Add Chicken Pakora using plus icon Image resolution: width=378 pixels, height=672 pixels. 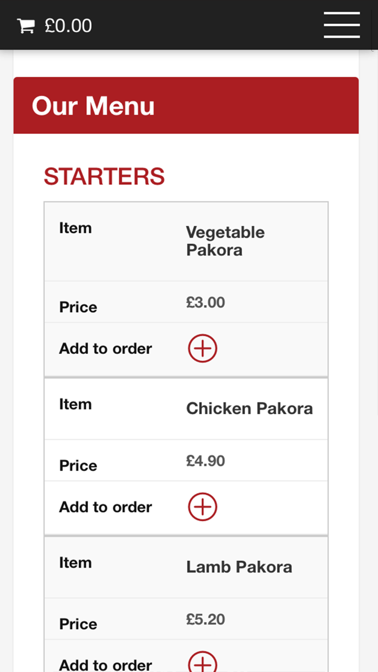click(202, 507)
